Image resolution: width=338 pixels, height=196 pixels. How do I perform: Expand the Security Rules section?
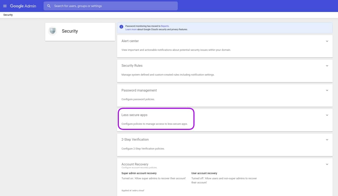(x=327, y=66)
